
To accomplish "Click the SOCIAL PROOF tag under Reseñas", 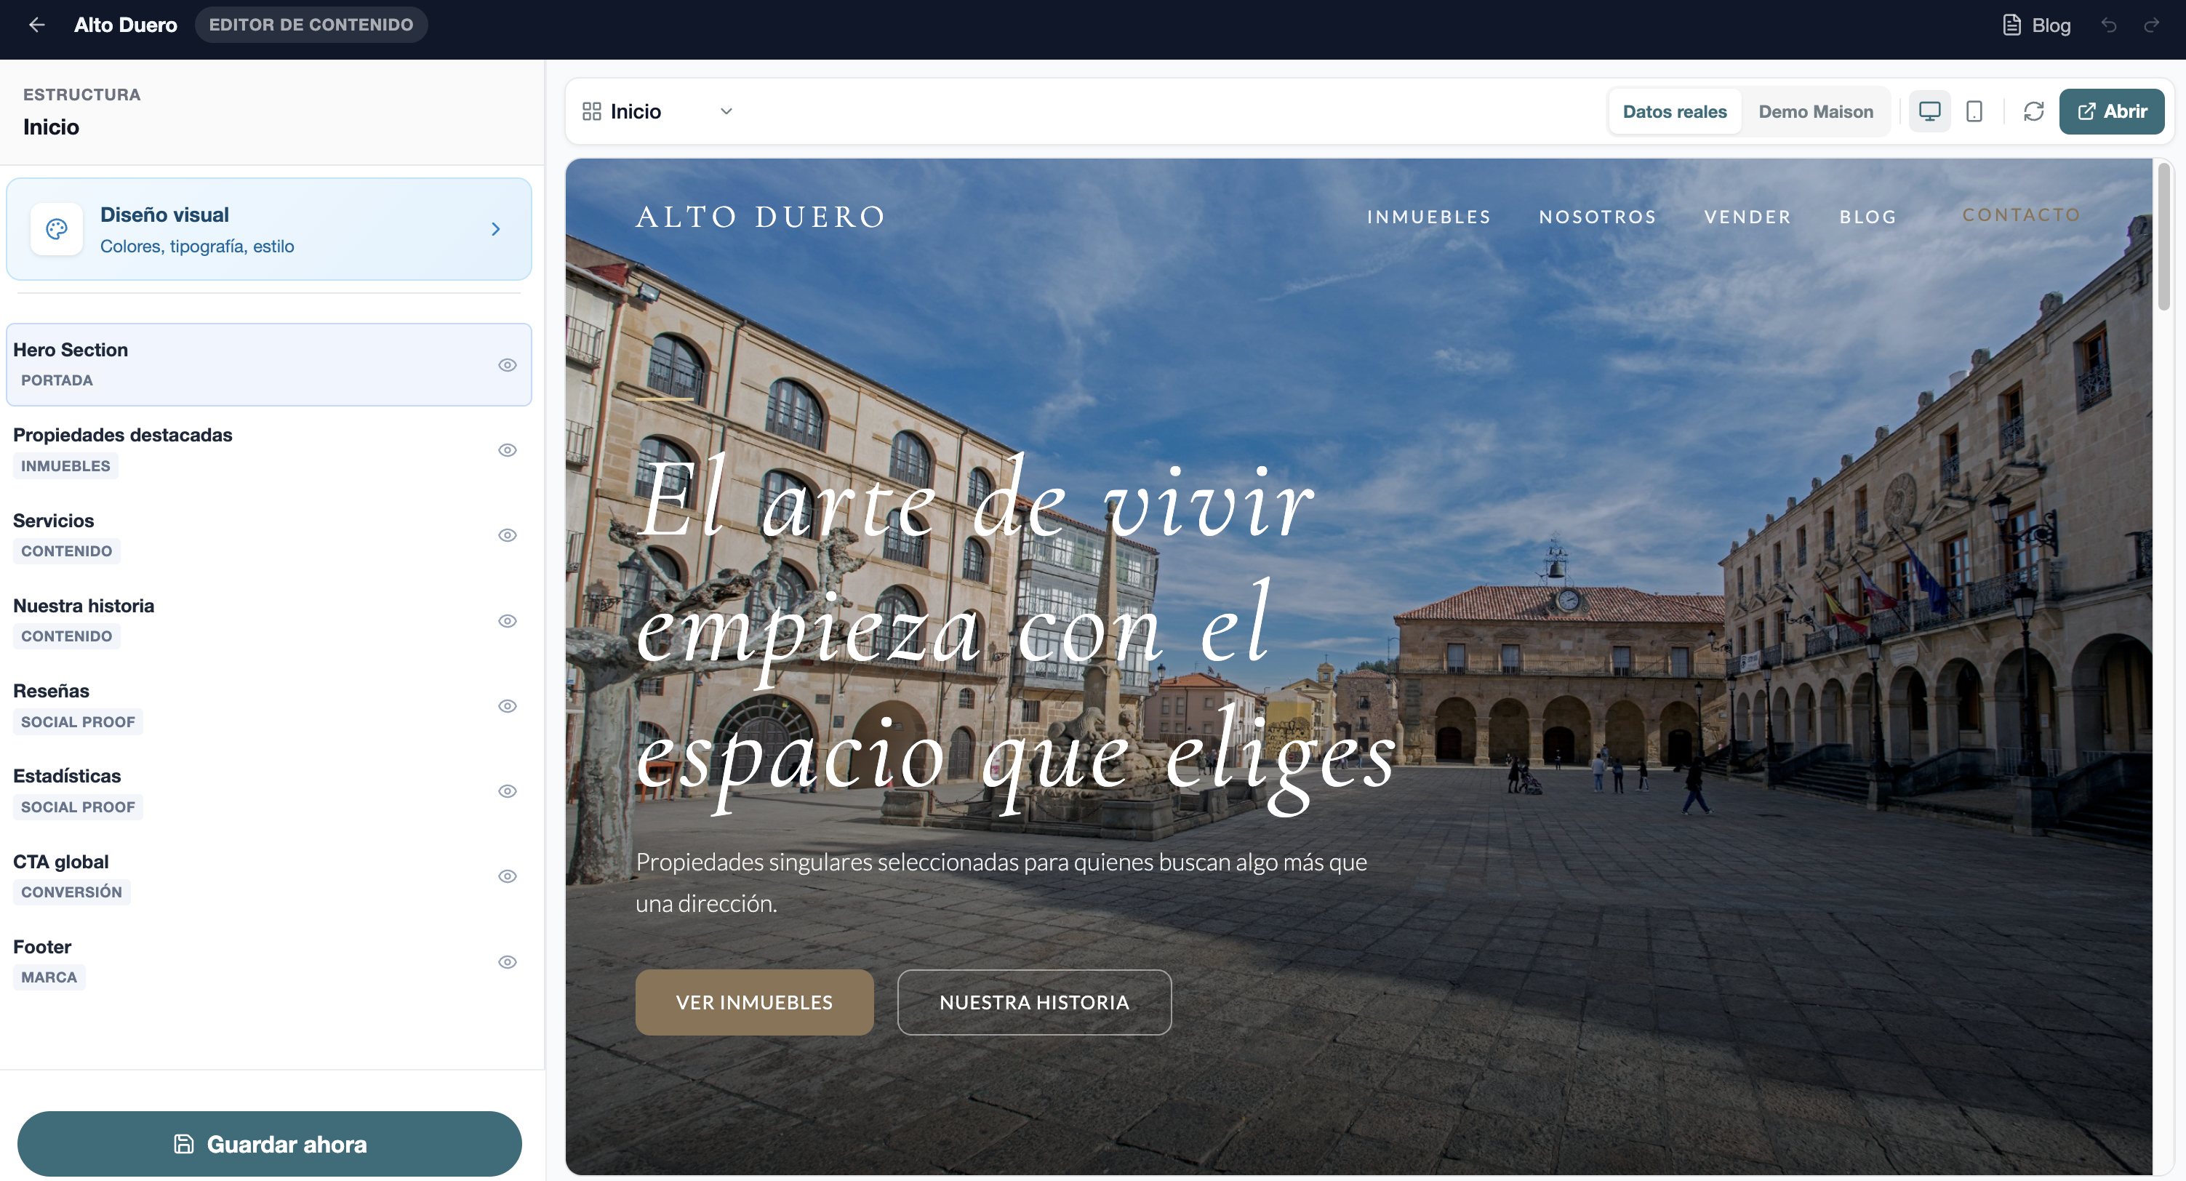I will click(78, 722).
